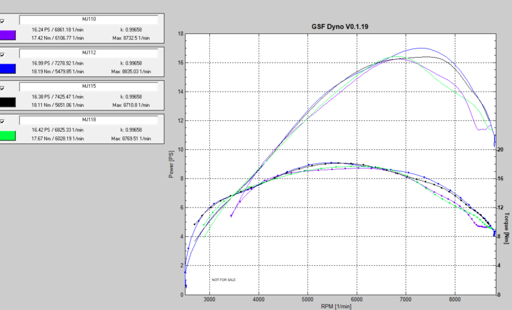Click the 'Max: 8710.8 1/min' text
512x310 pixels.
click(x=131, y=105)
